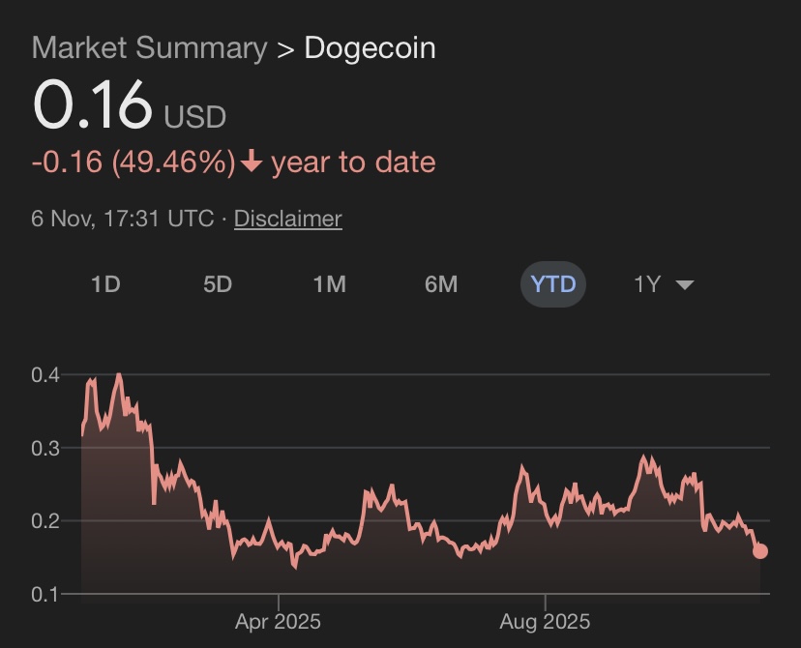
Task: Click the 0.1 y-axis label
Action: pos(45,594)
